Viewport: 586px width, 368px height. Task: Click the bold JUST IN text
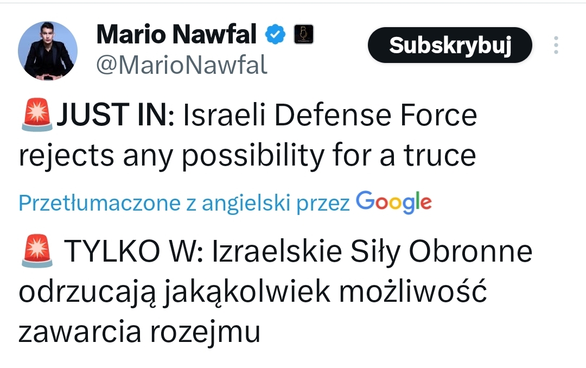tap(113, 116)
